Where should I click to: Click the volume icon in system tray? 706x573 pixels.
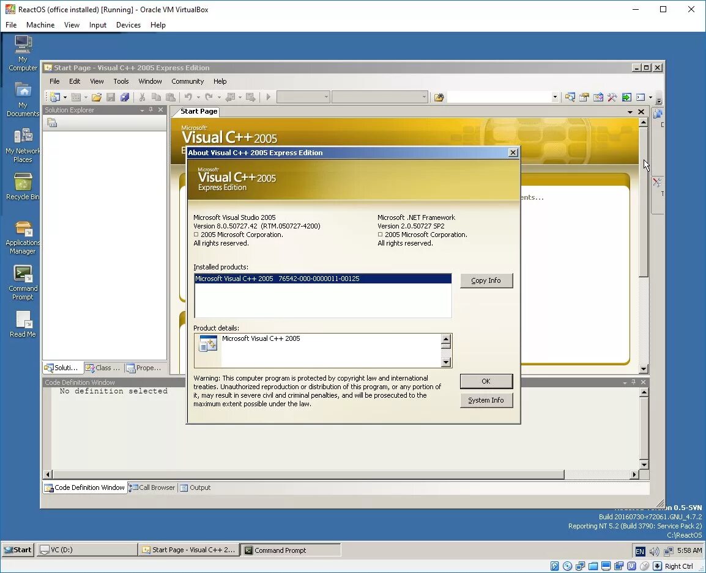point(654,551)
